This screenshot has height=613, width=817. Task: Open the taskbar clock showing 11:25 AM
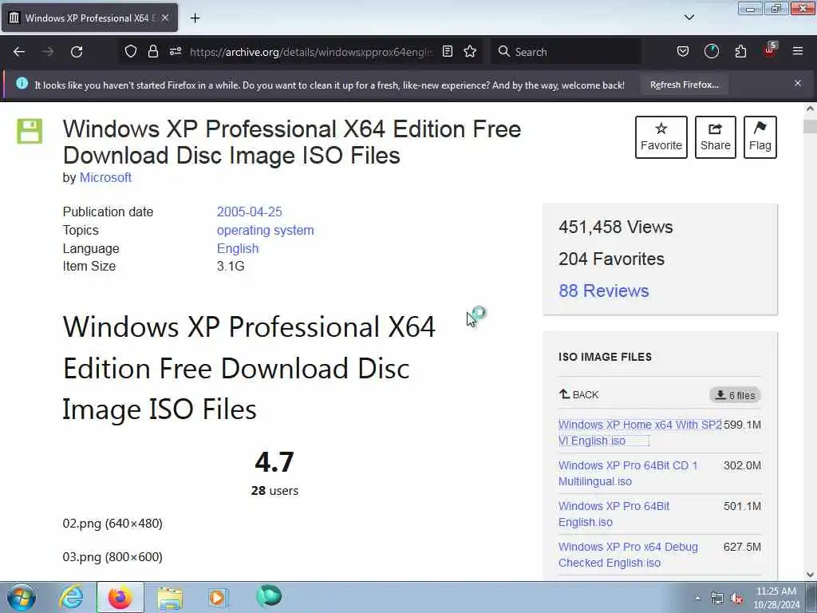[776, 598]
